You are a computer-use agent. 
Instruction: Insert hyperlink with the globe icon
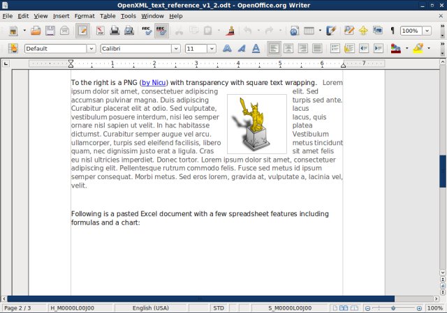(294, 31)
